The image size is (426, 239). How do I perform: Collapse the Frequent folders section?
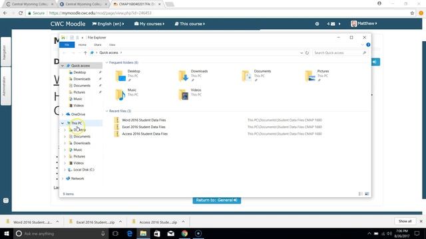coord(106,62)
